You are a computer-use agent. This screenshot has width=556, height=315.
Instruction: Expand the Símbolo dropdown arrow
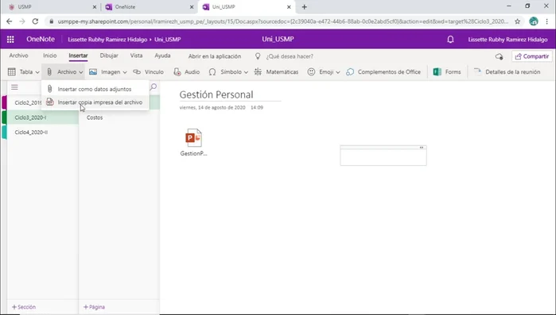(246, 72)
